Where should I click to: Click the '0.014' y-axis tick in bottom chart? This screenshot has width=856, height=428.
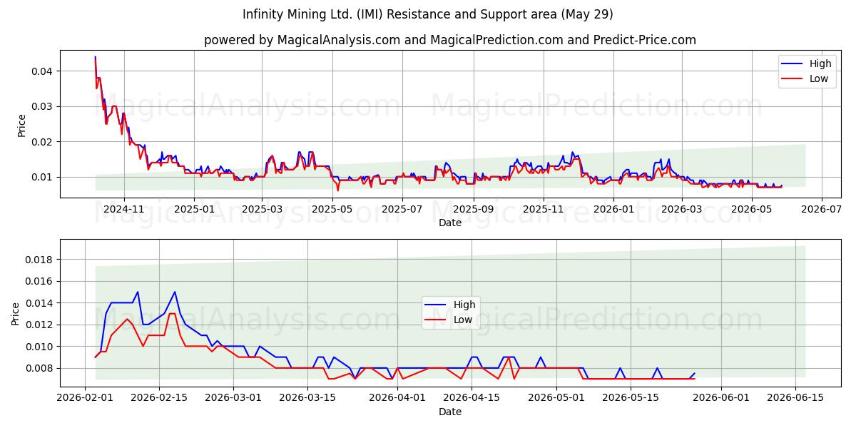point(41,302)
